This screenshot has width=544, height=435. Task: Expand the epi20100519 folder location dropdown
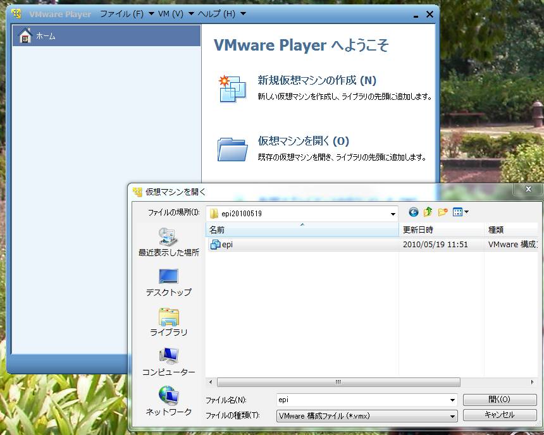pos(393,214)
